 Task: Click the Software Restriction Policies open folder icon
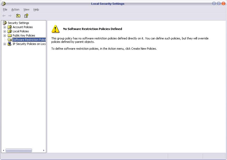[x=9, y=39]
